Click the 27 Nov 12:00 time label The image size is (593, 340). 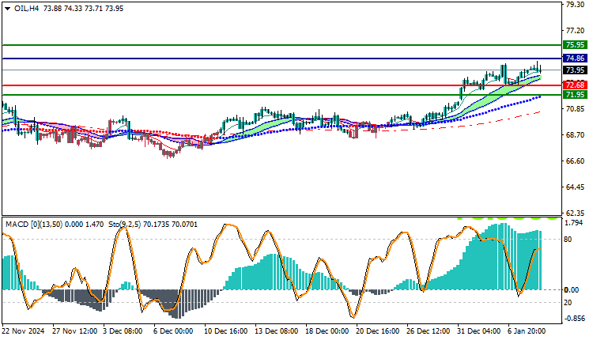tap(74, 331)
